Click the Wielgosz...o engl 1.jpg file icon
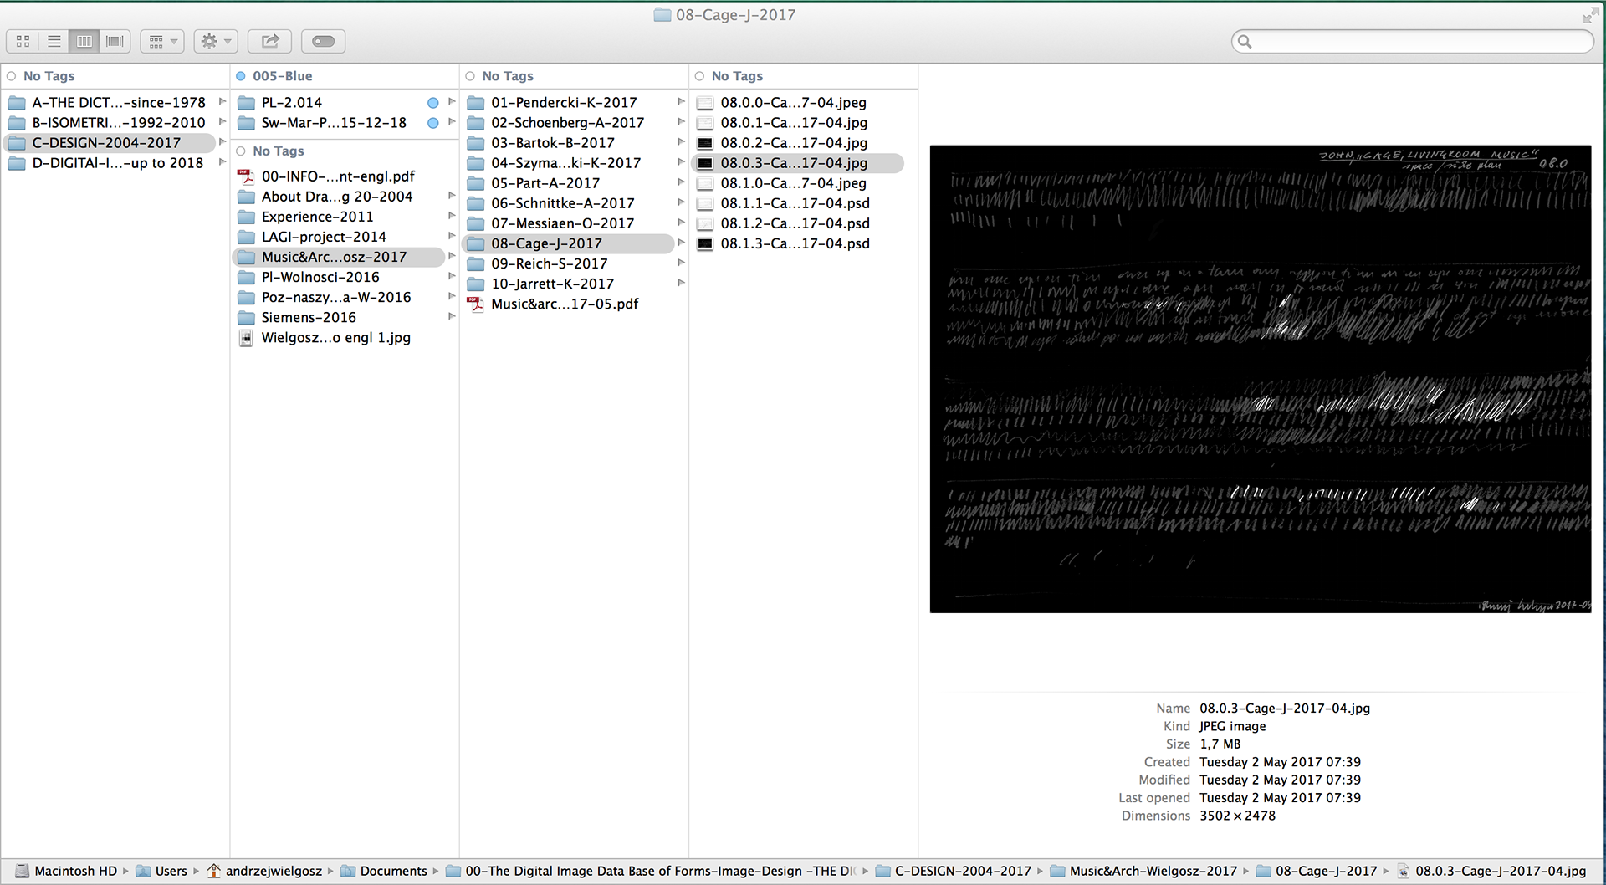1606x885 pixels. coord(246,338)
